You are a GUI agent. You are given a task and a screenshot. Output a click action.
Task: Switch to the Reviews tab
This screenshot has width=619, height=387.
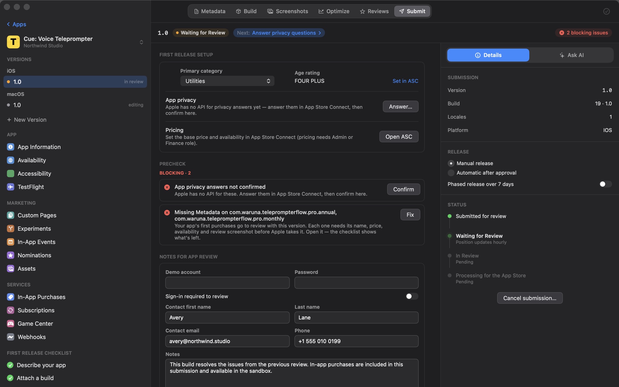tap(374, 11)
